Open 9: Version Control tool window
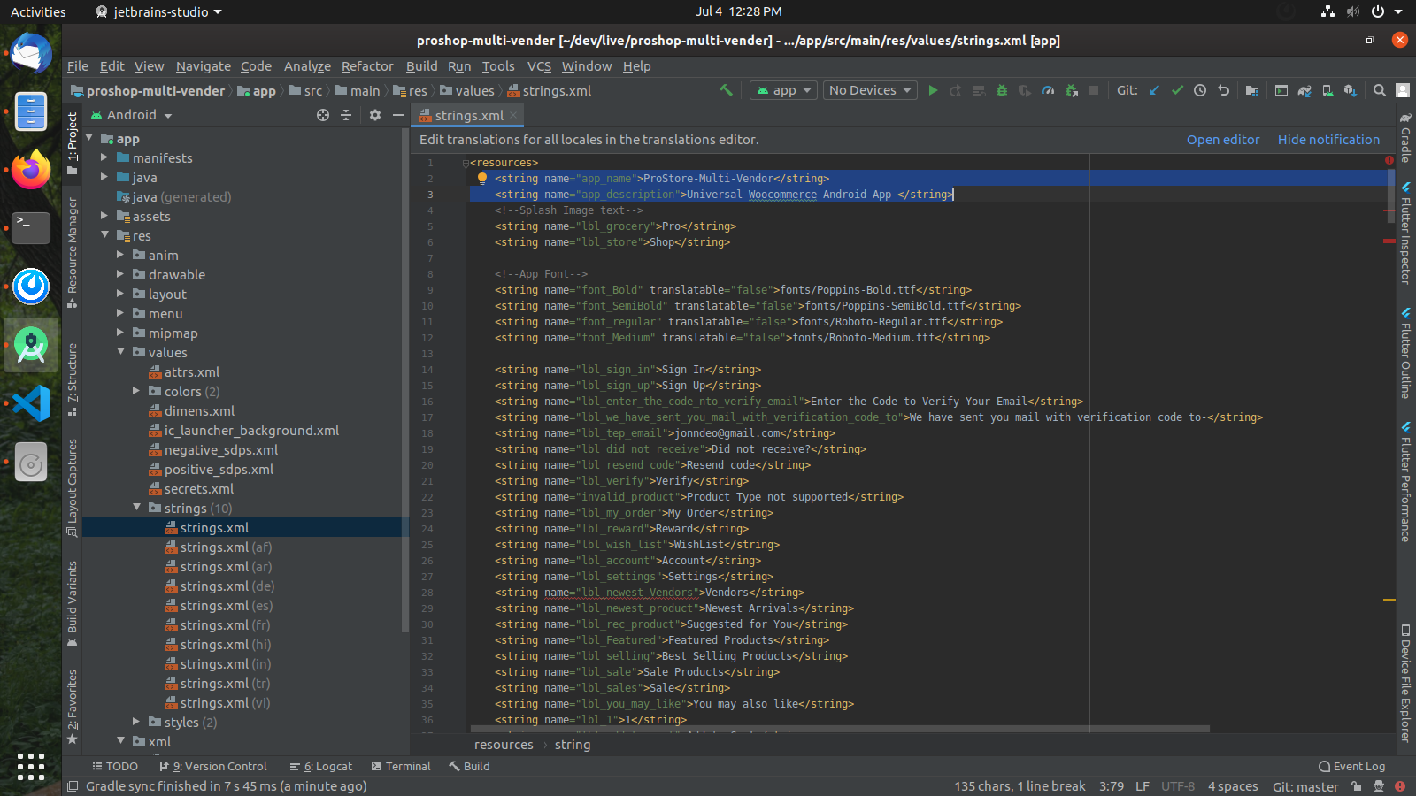1416x796 pixels. point(212,766)
